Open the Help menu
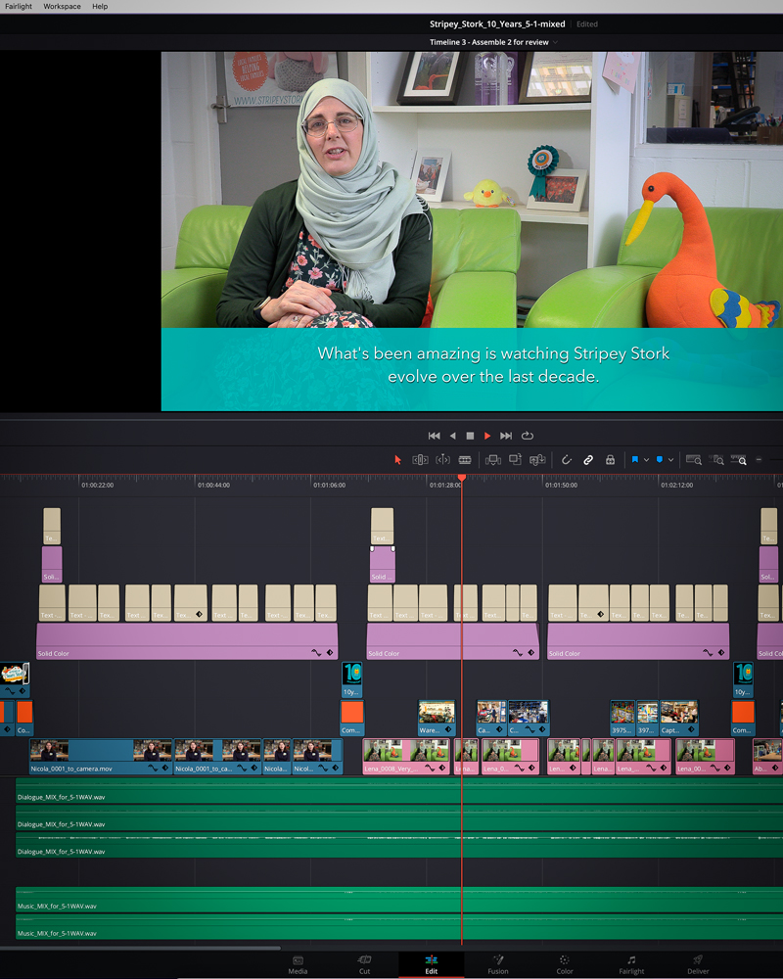This screenshot has height=979, width=783. (100, 6)
